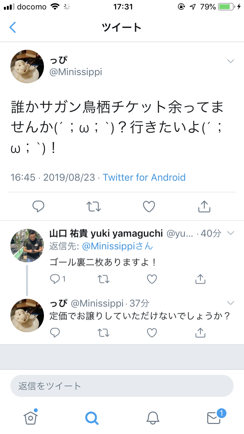Reply to yuki yamaguchi's tweet
This screenshot has width=244, height=434.
pyautogui.click(x=55, y=279)
